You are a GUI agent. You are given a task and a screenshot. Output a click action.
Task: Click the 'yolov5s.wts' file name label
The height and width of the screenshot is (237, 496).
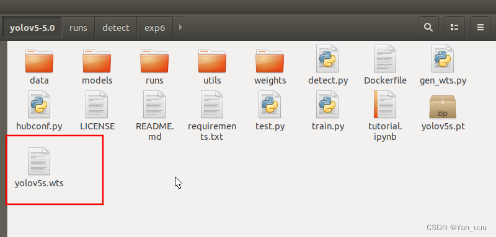[x=39, y=183]
